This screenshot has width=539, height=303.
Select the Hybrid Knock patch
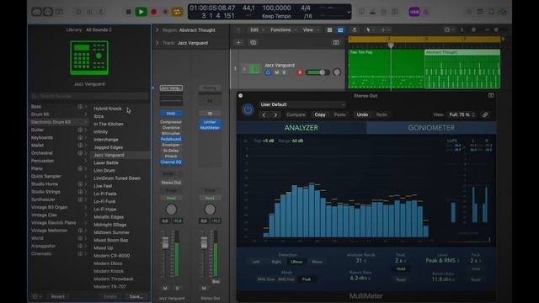coord(108,109)
